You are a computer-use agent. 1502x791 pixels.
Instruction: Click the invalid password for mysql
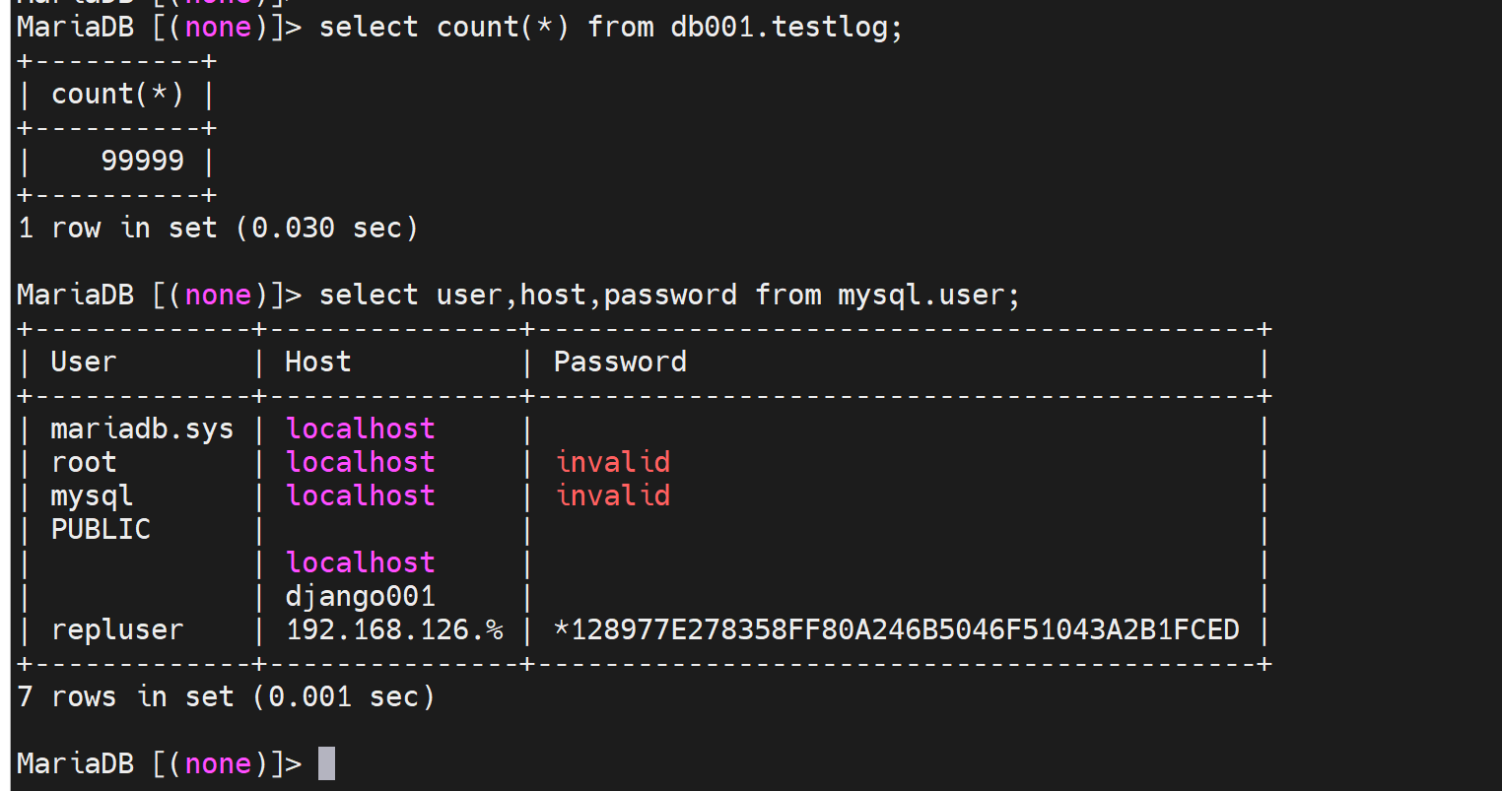[613, 495]
